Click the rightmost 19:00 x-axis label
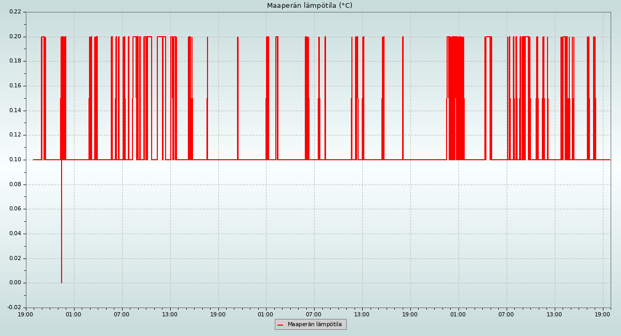 [603, 314]
